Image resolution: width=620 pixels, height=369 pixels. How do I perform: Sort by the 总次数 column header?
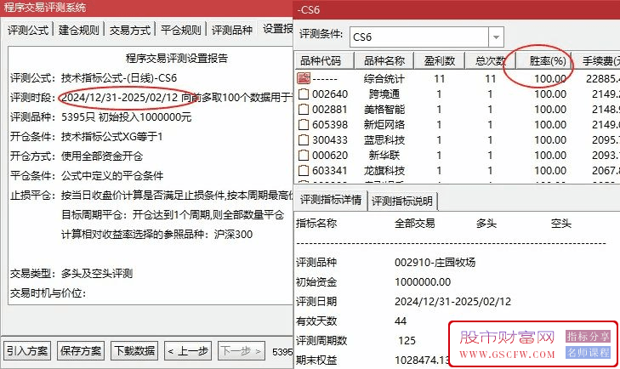[x=491, y=61]
